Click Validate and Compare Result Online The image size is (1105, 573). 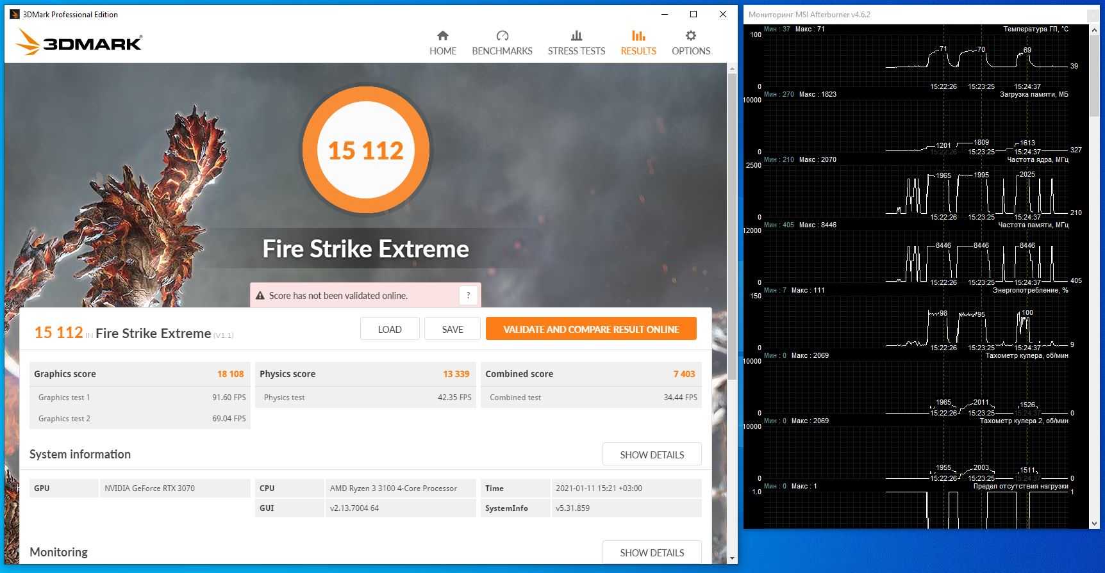click(590, 329)
